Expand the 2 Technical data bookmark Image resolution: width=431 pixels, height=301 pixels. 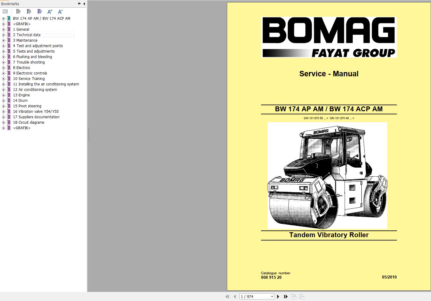(4, 35)
